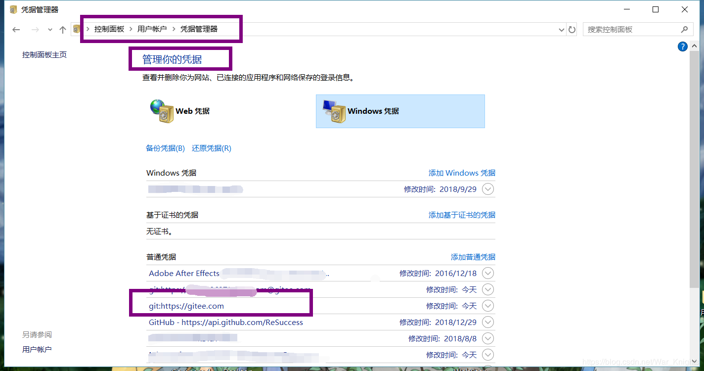Minimize the 凭据管理器 window
Image resolution: width=704 pixels, height=371 pixels.
click(x=627, y=9)
